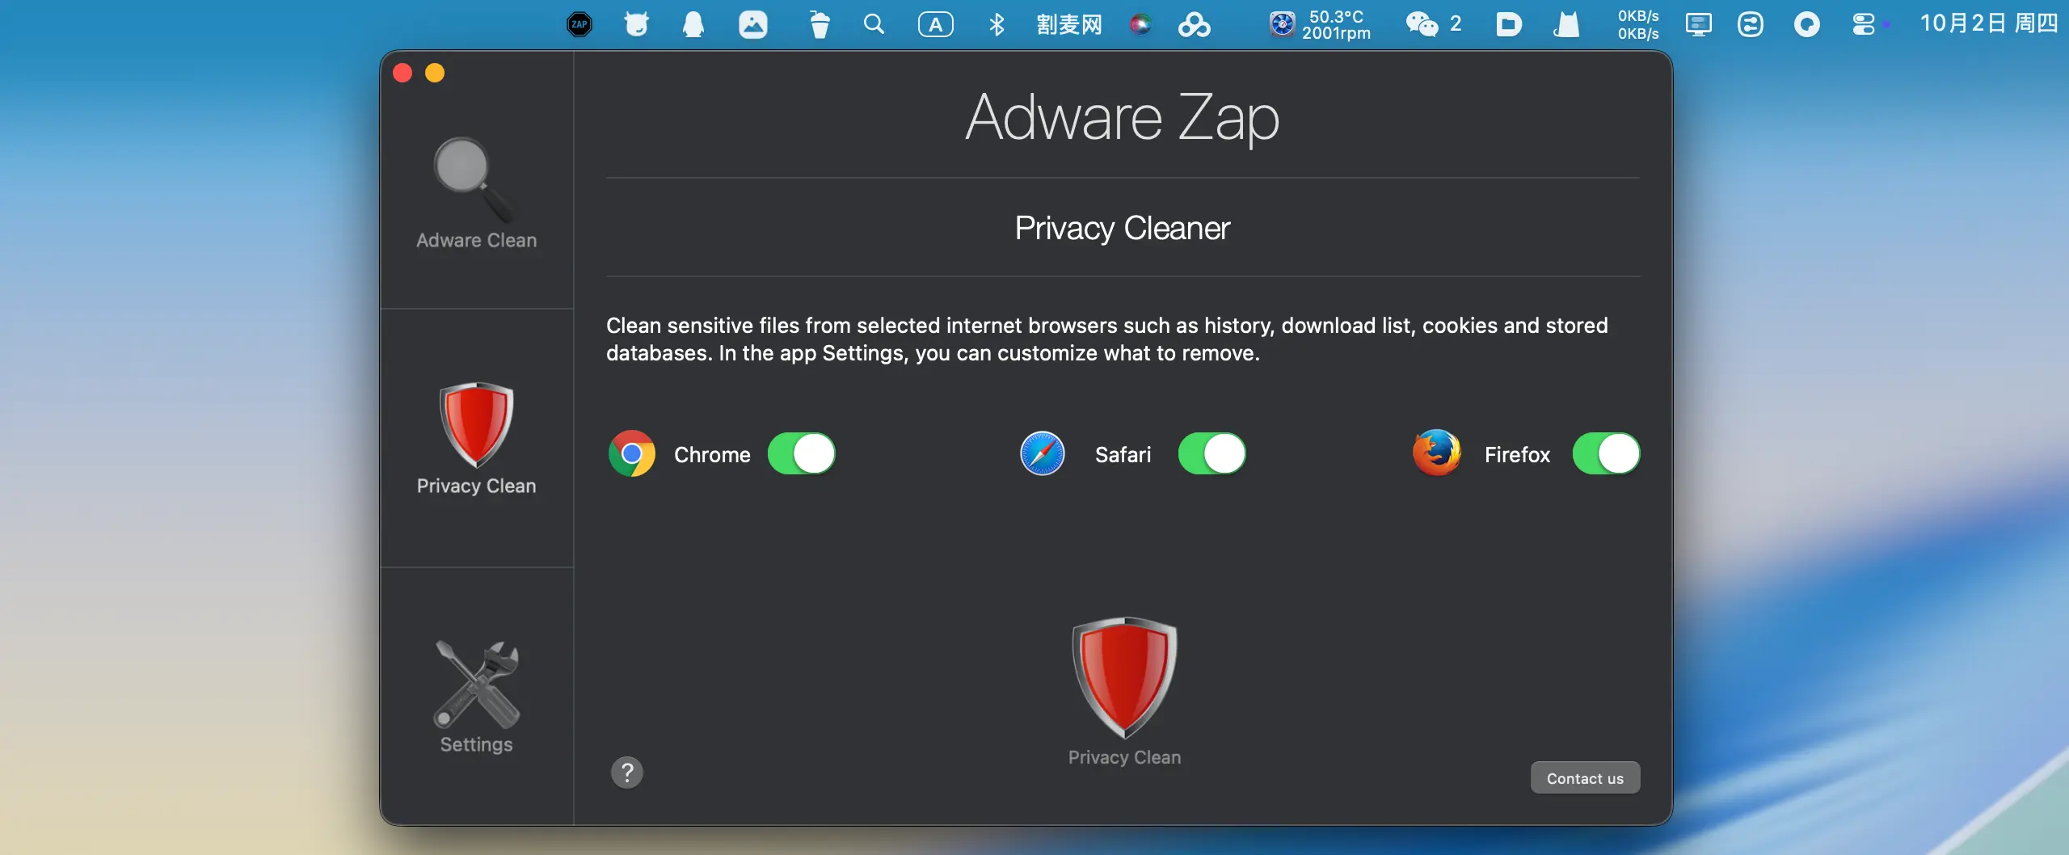Screen dimensions: 2069x855
Task: Click the temperature and fan speed monitor
Action: [x=1320, y=24]
